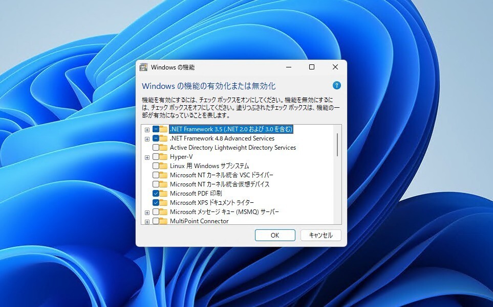Select Microsoft NT カーネル統合仮想デバイス text
493x307 pixels.
point(220,184)
